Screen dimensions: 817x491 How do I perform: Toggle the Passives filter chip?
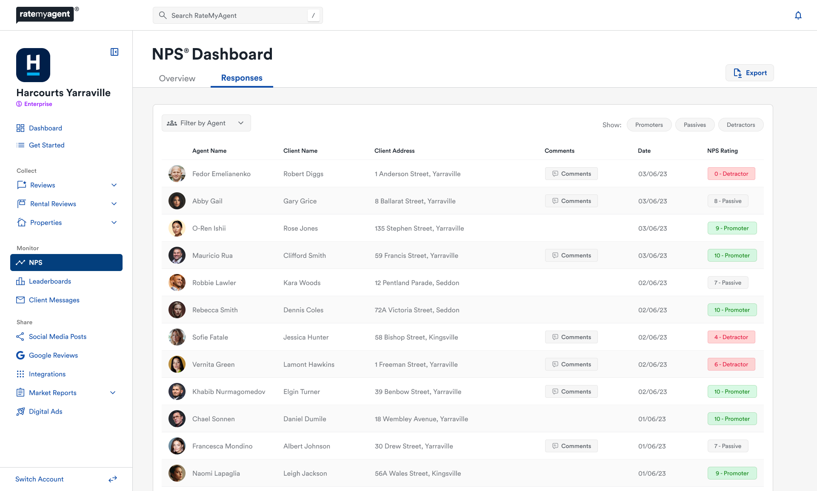coord(694,125)
